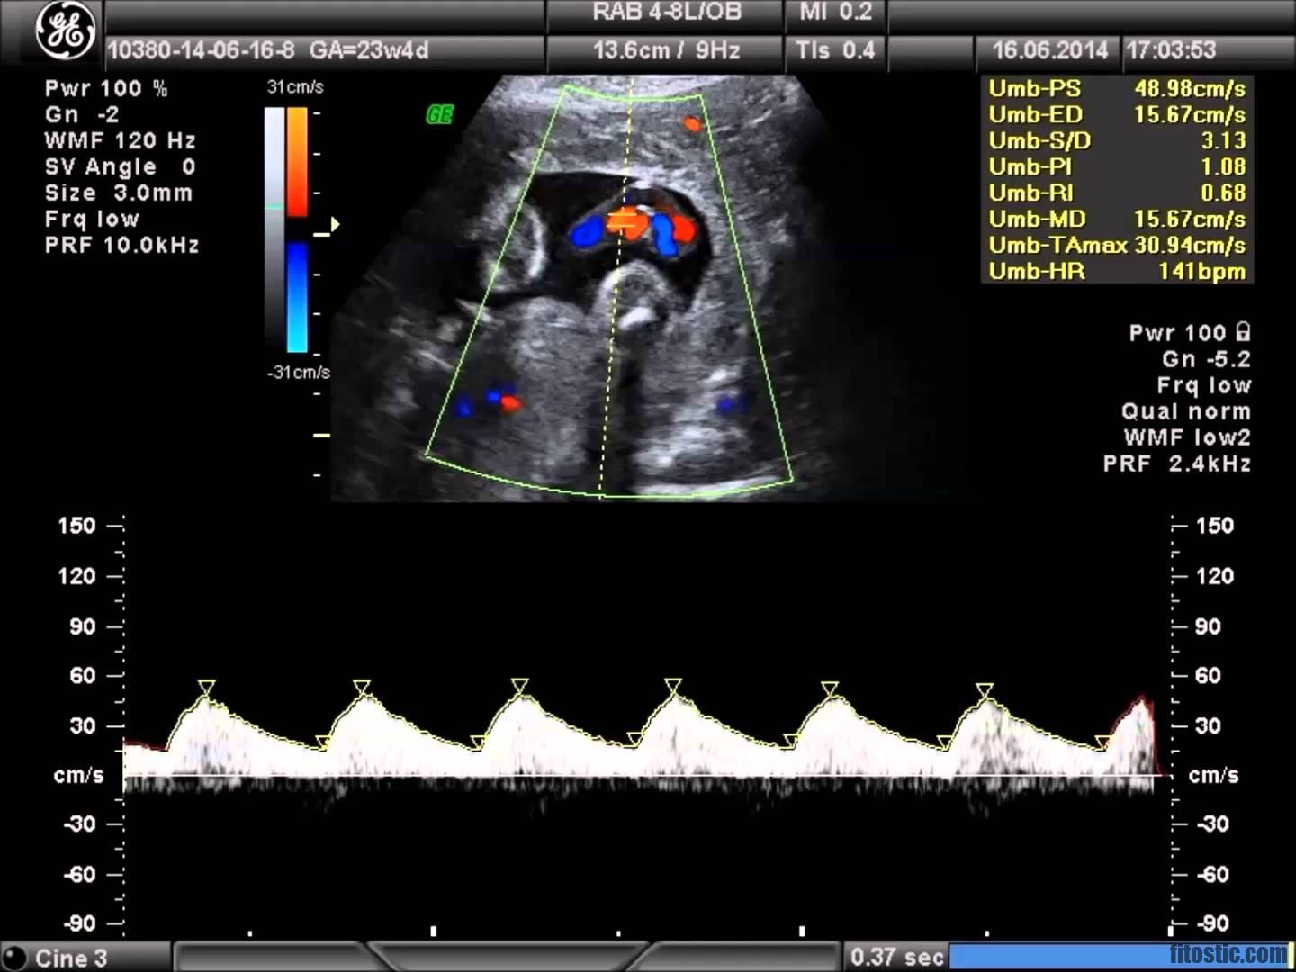Click the GA=23w4d gestational age

(x=369, y=50)
